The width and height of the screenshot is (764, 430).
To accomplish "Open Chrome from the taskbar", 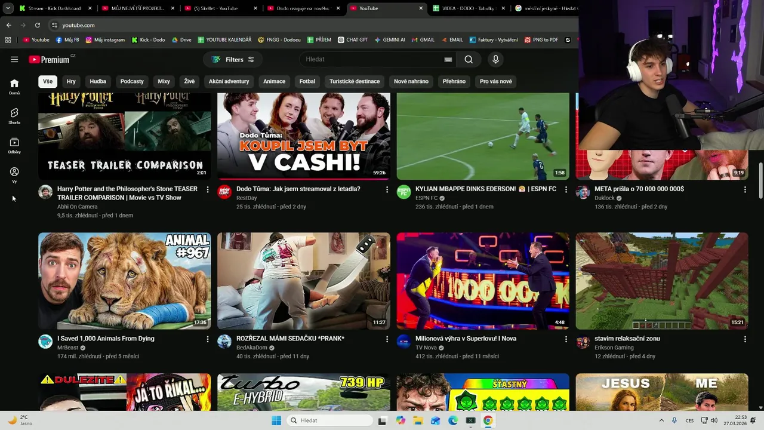I will pyautogui.click(x=488, y=420).
